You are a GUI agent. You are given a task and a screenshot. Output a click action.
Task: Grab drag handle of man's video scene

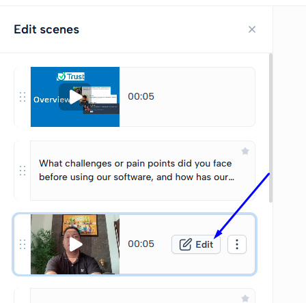[x=23, y=244]
